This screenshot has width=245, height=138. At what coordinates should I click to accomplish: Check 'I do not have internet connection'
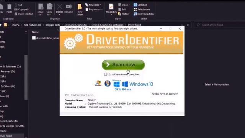pyautogui.click(x=106, y=74)
